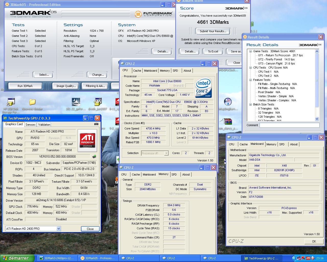
Task: Click the Intel Core 2 Duo logo in CPU-Z
Action: (203, 88)
